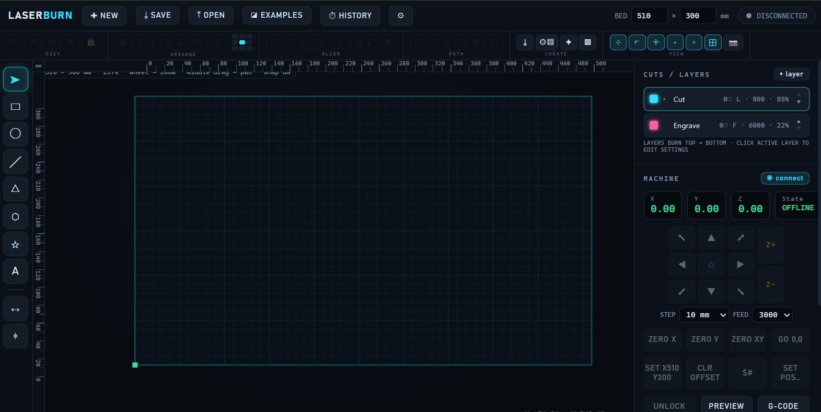Open settings using the gear icon

[x=401, y=16]
